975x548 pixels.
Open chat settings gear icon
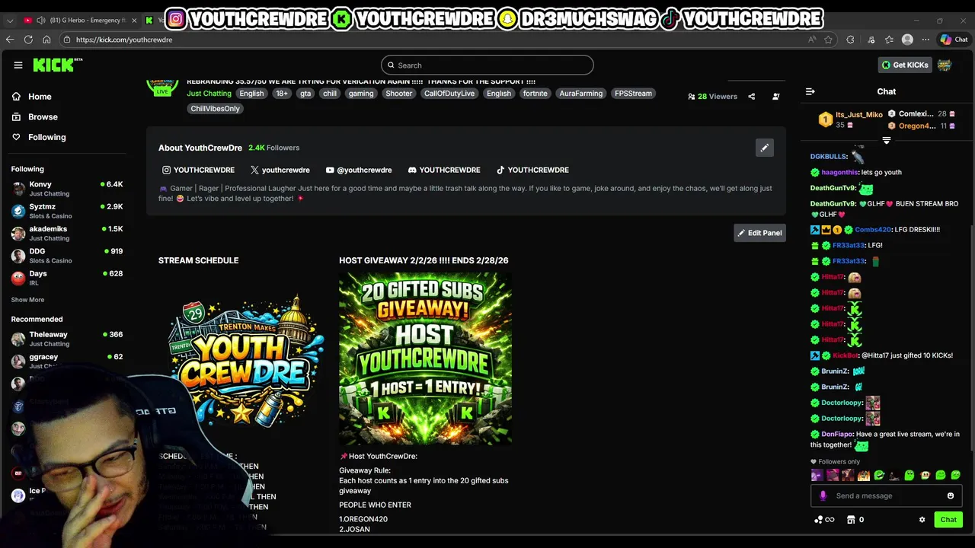pyautogui.click(x=922, y=520)
